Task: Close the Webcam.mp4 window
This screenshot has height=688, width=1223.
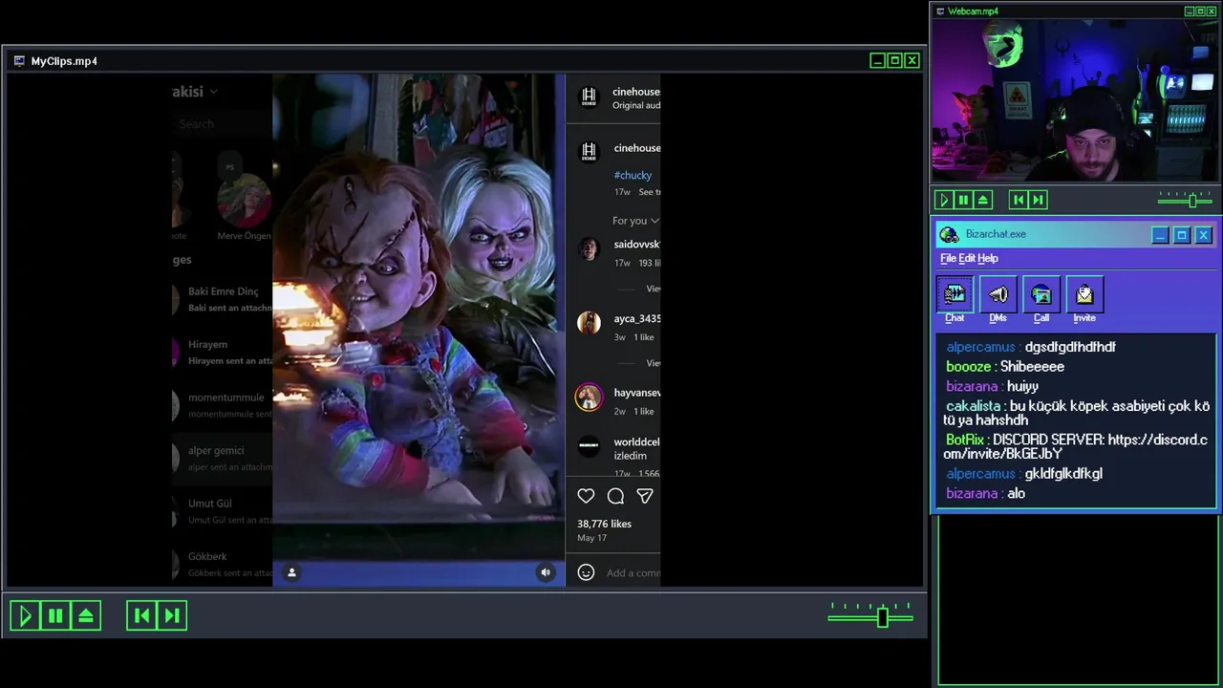Action: click(x=1212, y=11)
